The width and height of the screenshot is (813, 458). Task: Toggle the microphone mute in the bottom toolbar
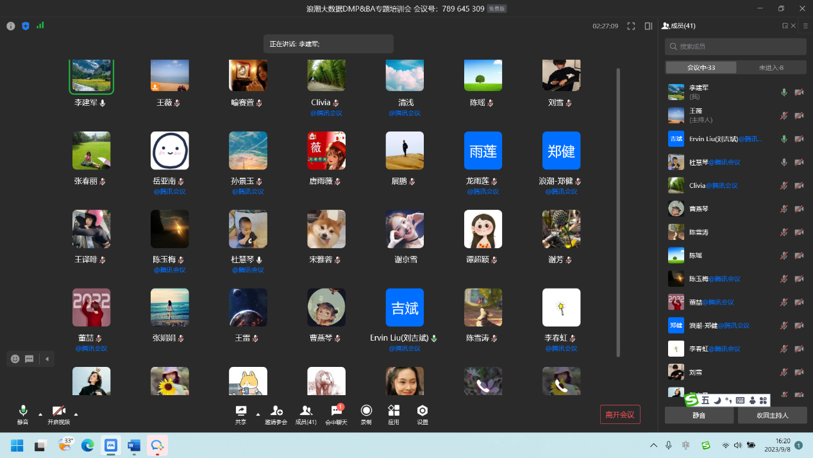23,414
